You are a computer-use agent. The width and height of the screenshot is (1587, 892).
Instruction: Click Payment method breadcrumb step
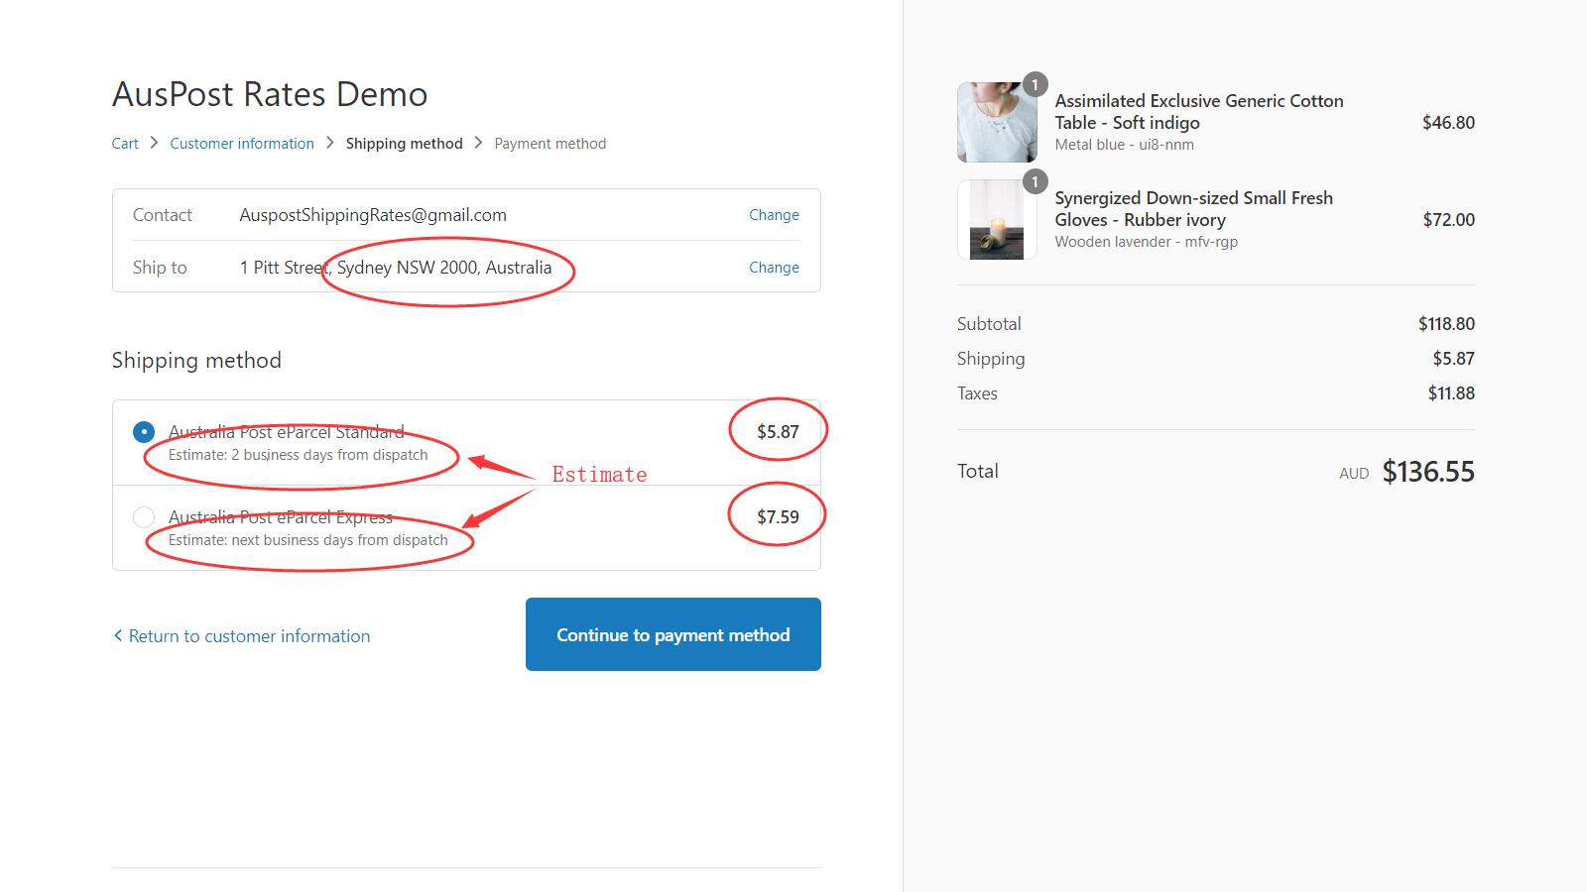click(550, 144)
